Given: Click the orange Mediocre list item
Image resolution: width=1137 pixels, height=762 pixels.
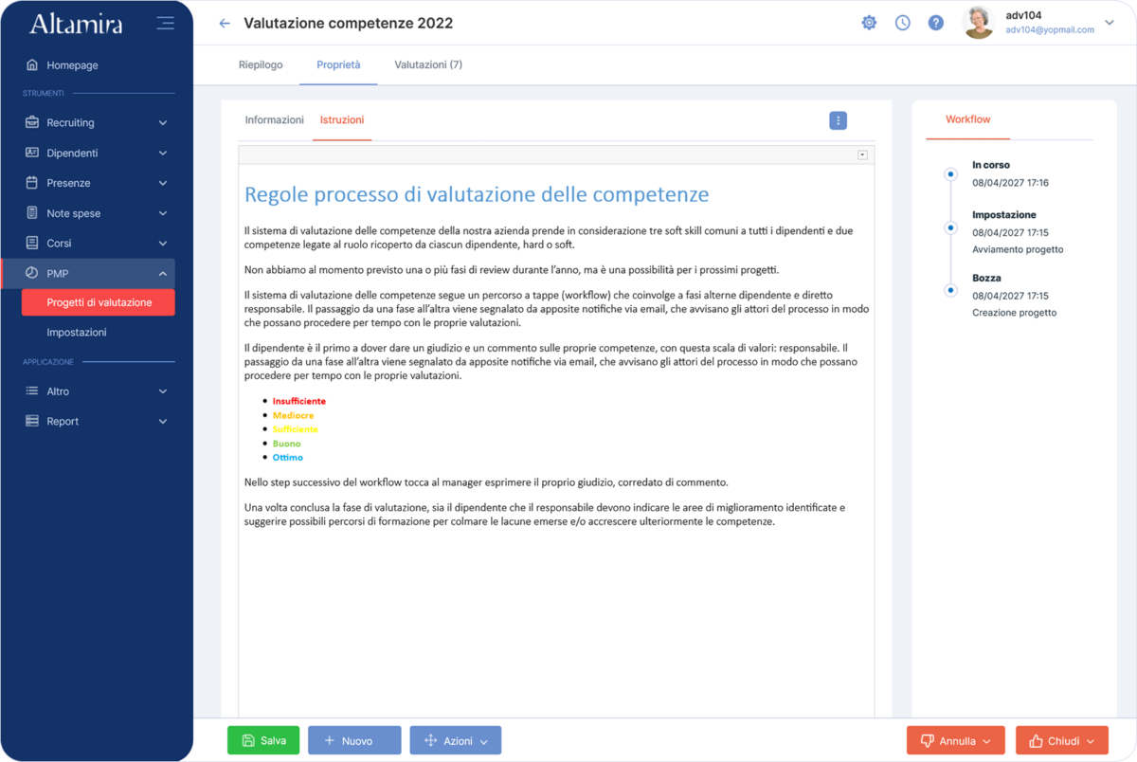Looking at the screenshot, I should pyautogui.click(x=294, y=415).
